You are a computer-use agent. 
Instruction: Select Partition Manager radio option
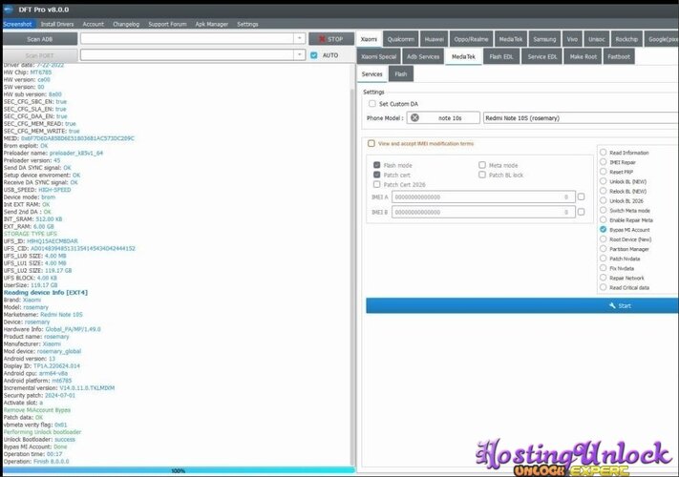[x=603, y=249]
